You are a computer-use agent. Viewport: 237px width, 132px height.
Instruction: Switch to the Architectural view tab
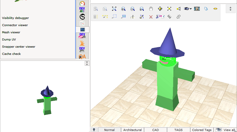132,130
